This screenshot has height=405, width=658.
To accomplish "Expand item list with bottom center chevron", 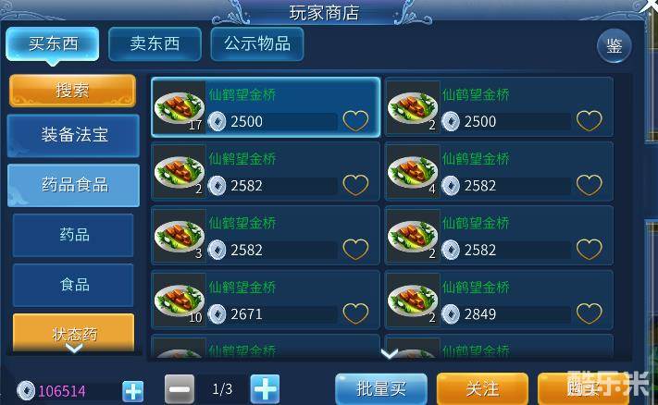I will coord(390,354).
